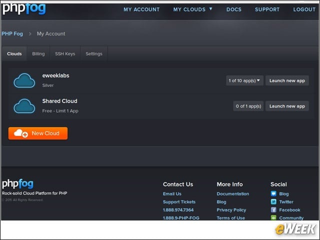Launch new app on eweeklabs cloud
Viewport: 320px width, 240px height.
(x=287, y=80)
